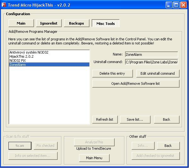Click Back in Add/Remove Programs Manager

166,119
